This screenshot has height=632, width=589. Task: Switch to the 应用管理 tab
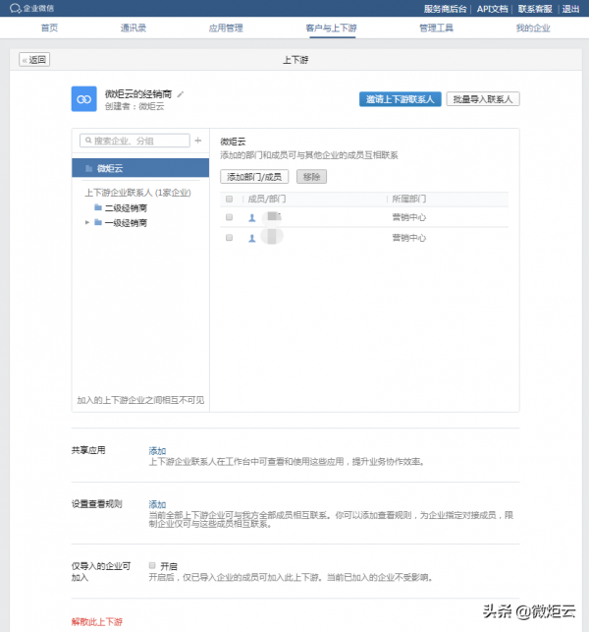tap(226, 28)
